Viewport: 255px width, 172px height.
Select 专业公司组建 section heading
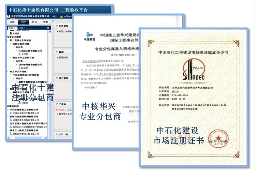14,37
